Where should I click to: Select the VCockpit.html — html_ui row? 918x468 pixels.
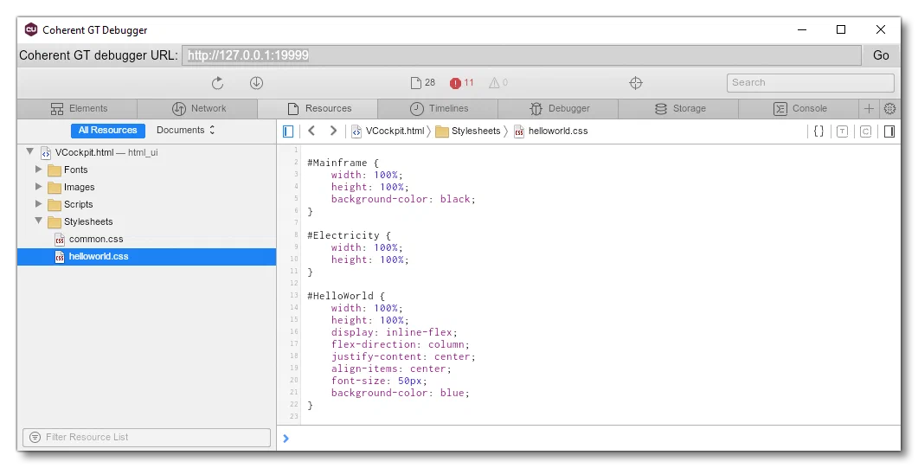[x=146, y=153]
